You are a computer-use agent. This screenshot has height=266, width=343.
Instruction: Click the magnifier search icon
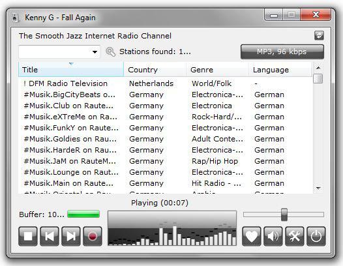click(110, 52)
